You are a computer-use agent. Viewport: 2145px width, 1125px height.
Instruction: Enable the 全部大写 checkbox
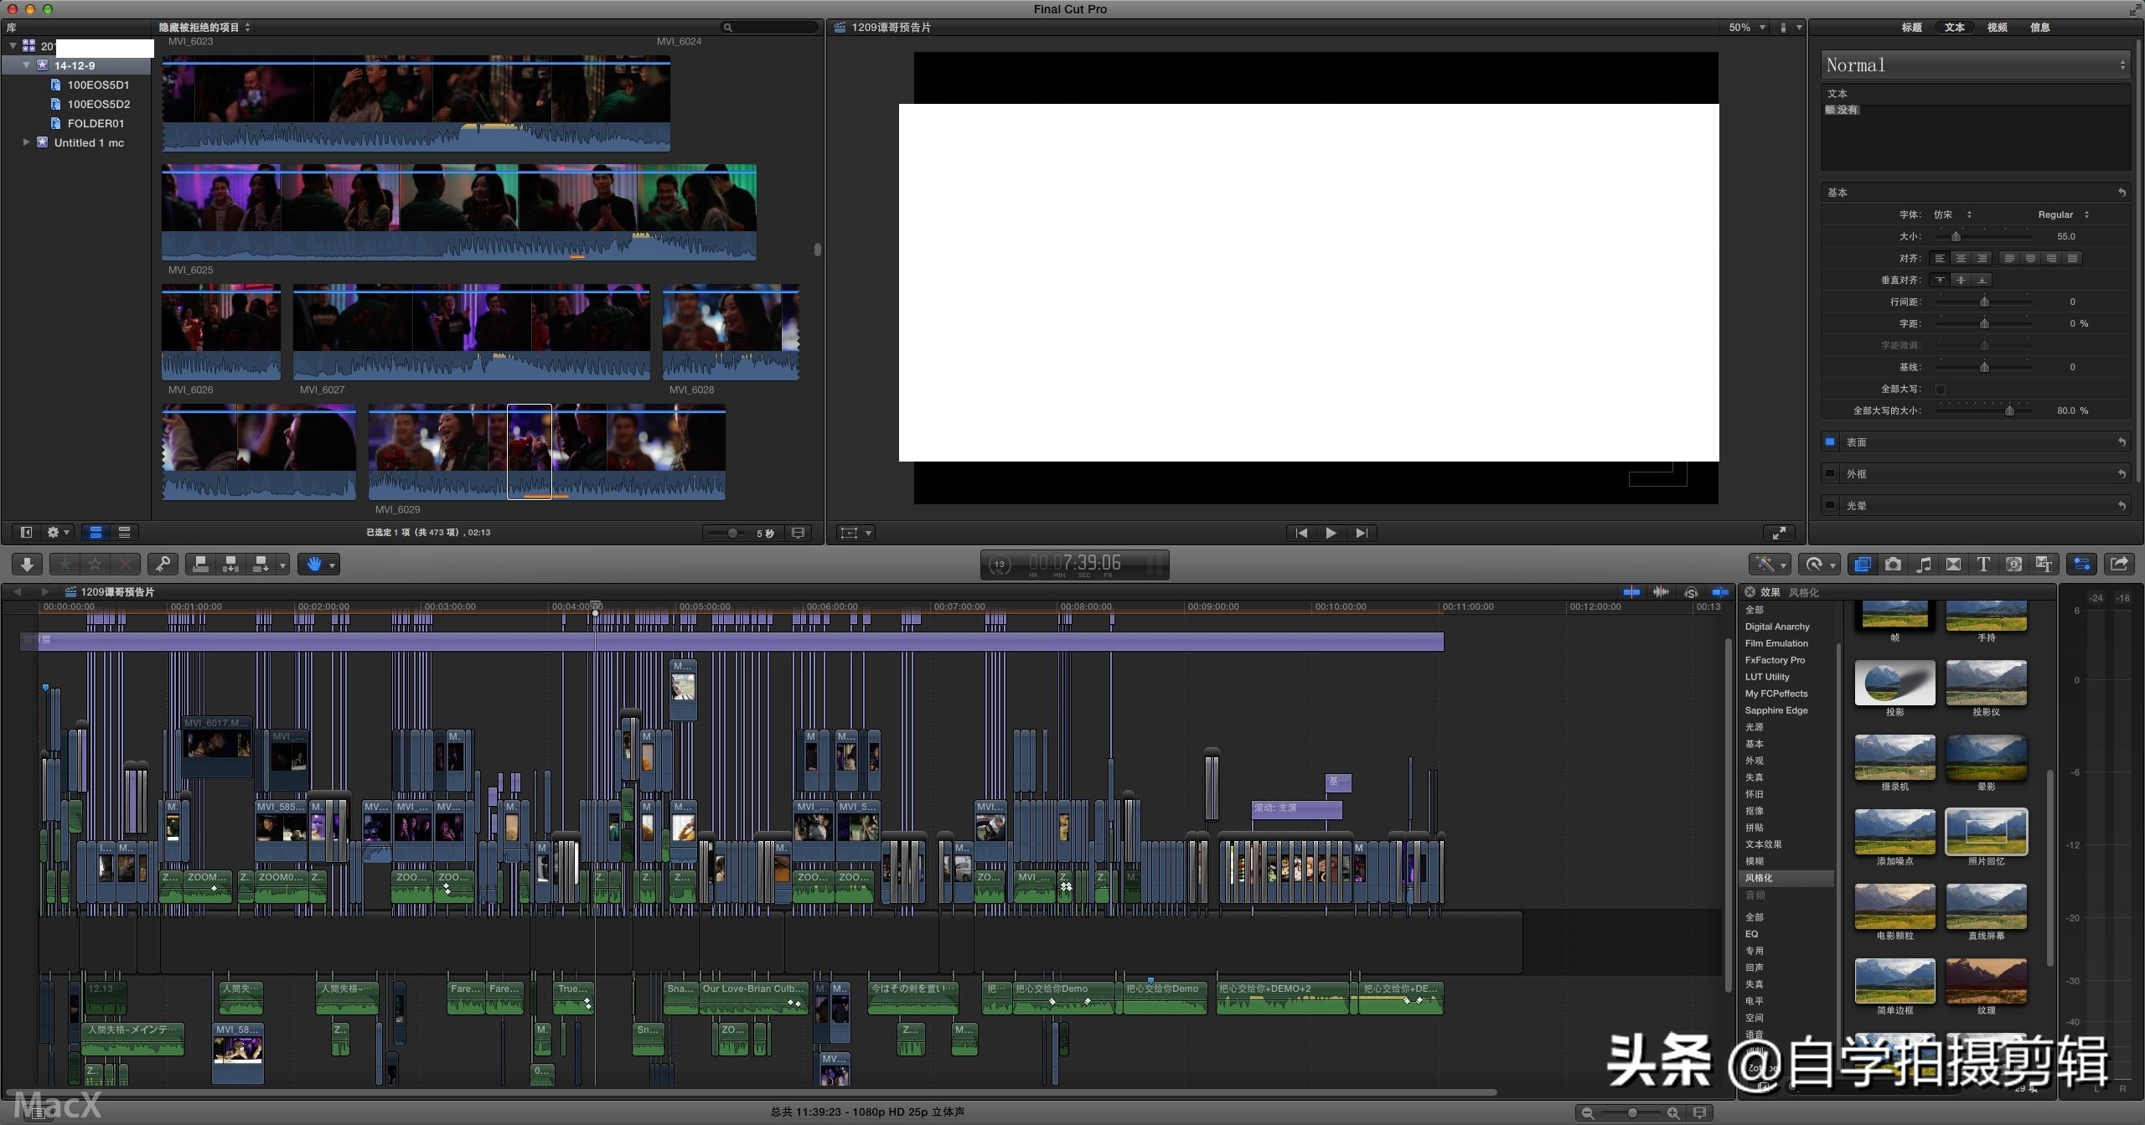click(1940, 390)
